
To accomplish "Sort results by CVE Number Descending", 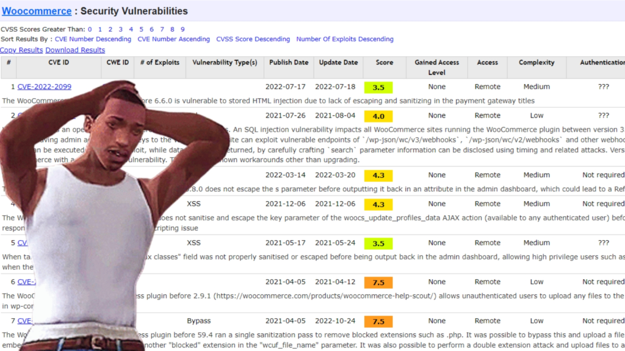I will pos(93,39).
